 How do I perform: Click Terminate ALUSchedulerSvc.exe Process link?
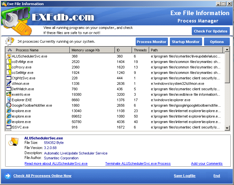pos(138,163)
